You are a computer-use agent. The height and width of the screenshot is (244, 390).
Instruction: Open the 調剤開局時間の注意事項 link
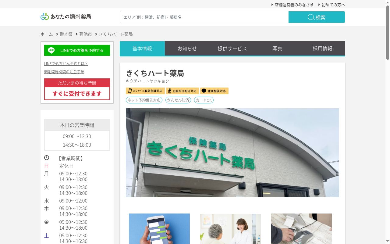click(x=64, y=72)
